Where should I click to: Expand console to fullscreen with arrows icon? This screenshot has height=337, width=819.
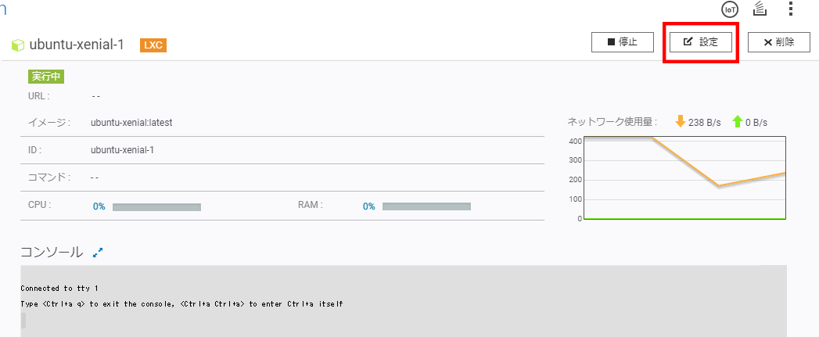(98, 253)
